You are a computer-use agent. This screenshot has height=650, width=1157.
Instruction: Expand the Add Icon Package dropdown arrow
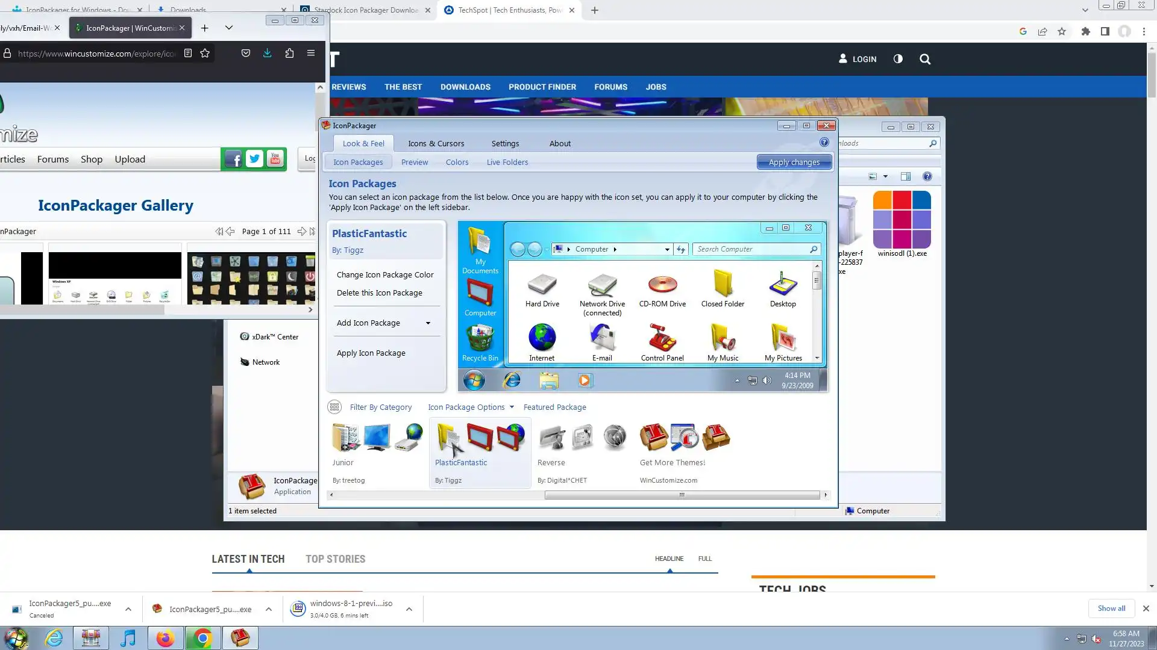click(428, 323)
